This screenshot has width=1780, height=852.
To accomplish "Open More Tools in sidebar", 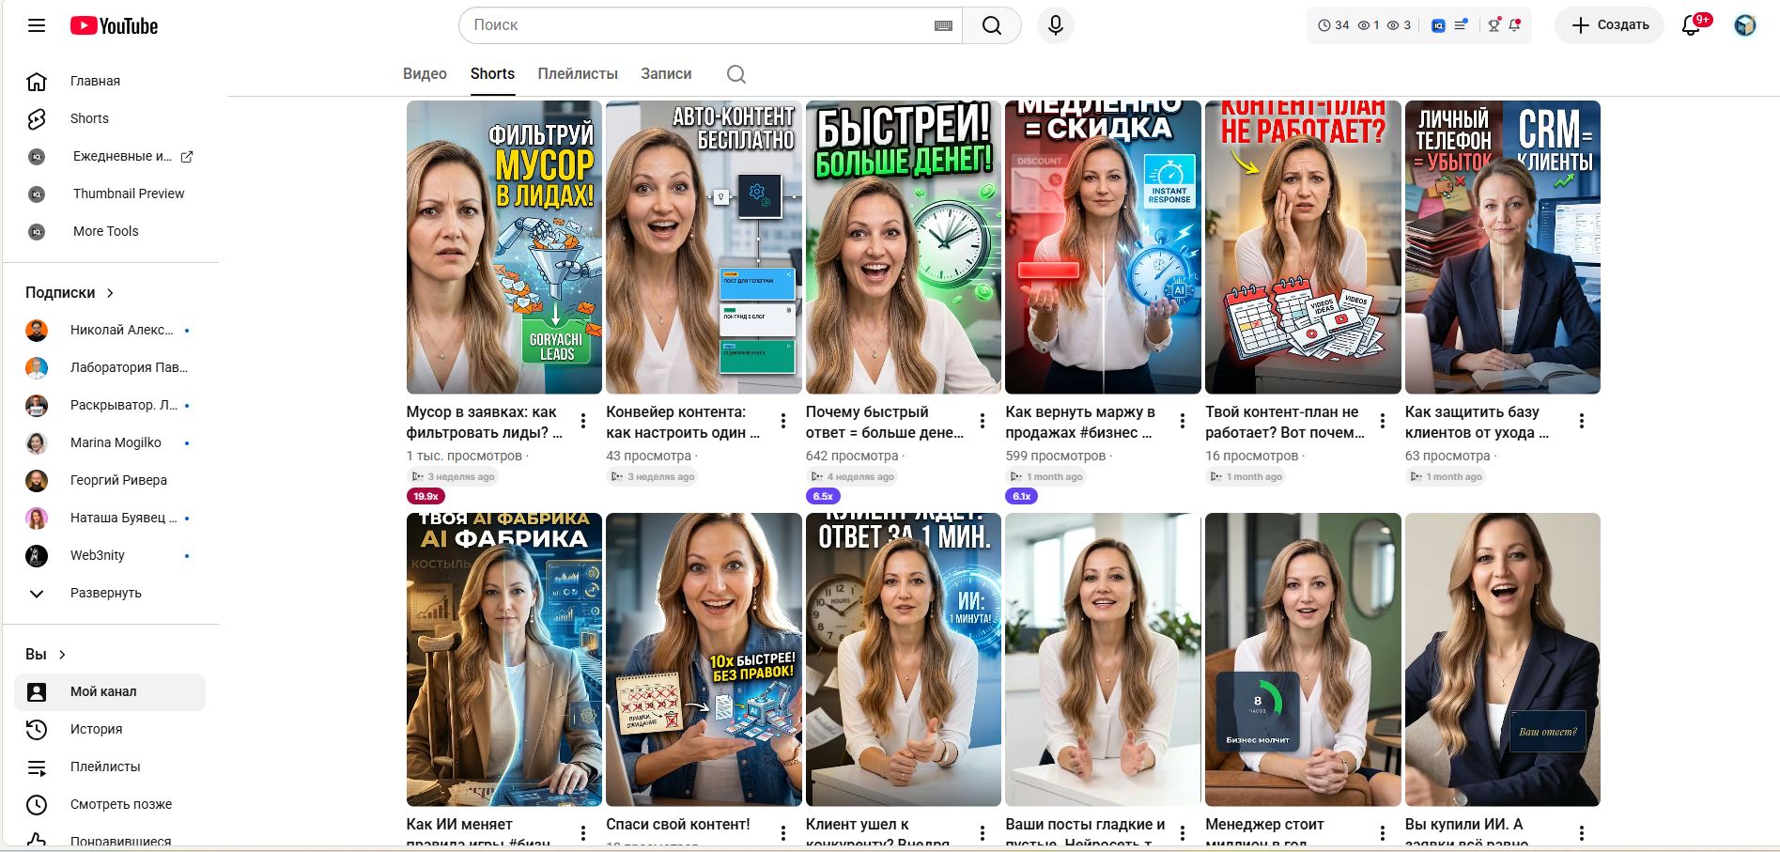I will click(111, 231).
